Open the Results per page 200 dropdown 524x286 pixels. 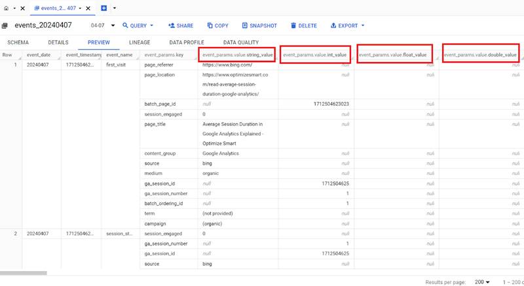click(x=482, y=282)
